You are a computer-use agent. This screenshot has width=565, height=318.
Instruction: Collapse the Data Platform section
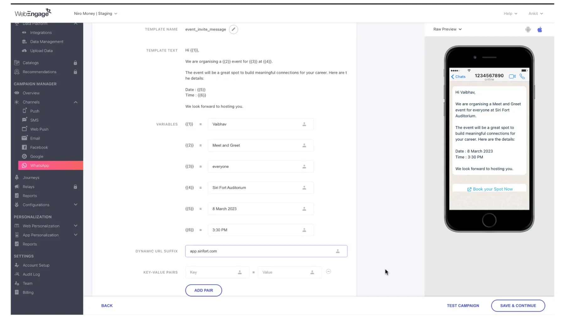[x=76, y=24]
